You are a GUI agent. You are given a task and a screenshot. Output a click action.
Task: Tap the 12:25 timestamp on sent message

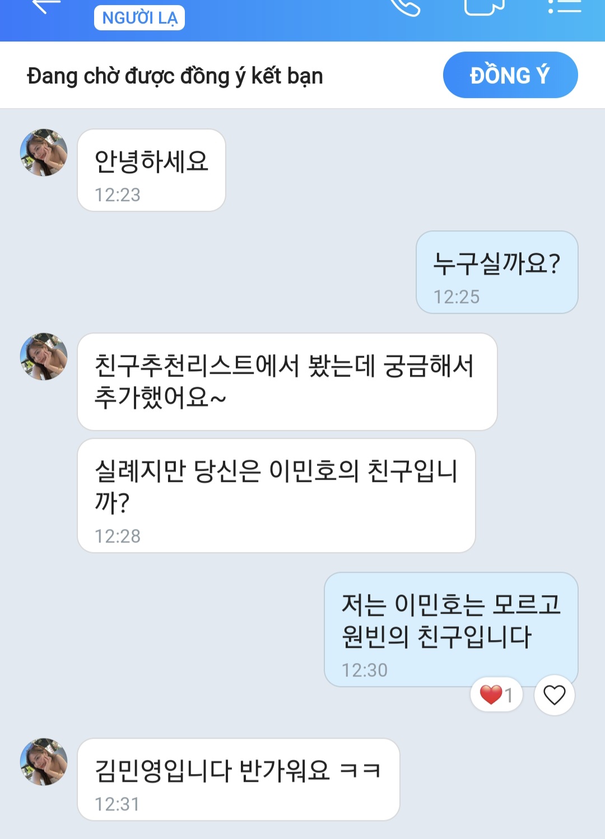pos(457,296)
